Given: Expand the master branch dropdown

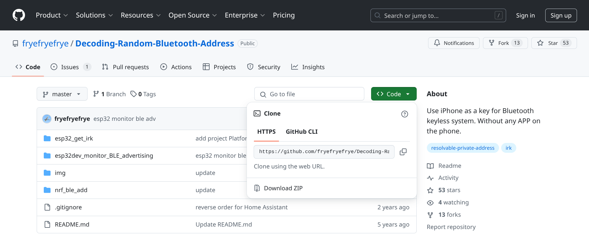Looking at the screenshot, I should [62, 94].
